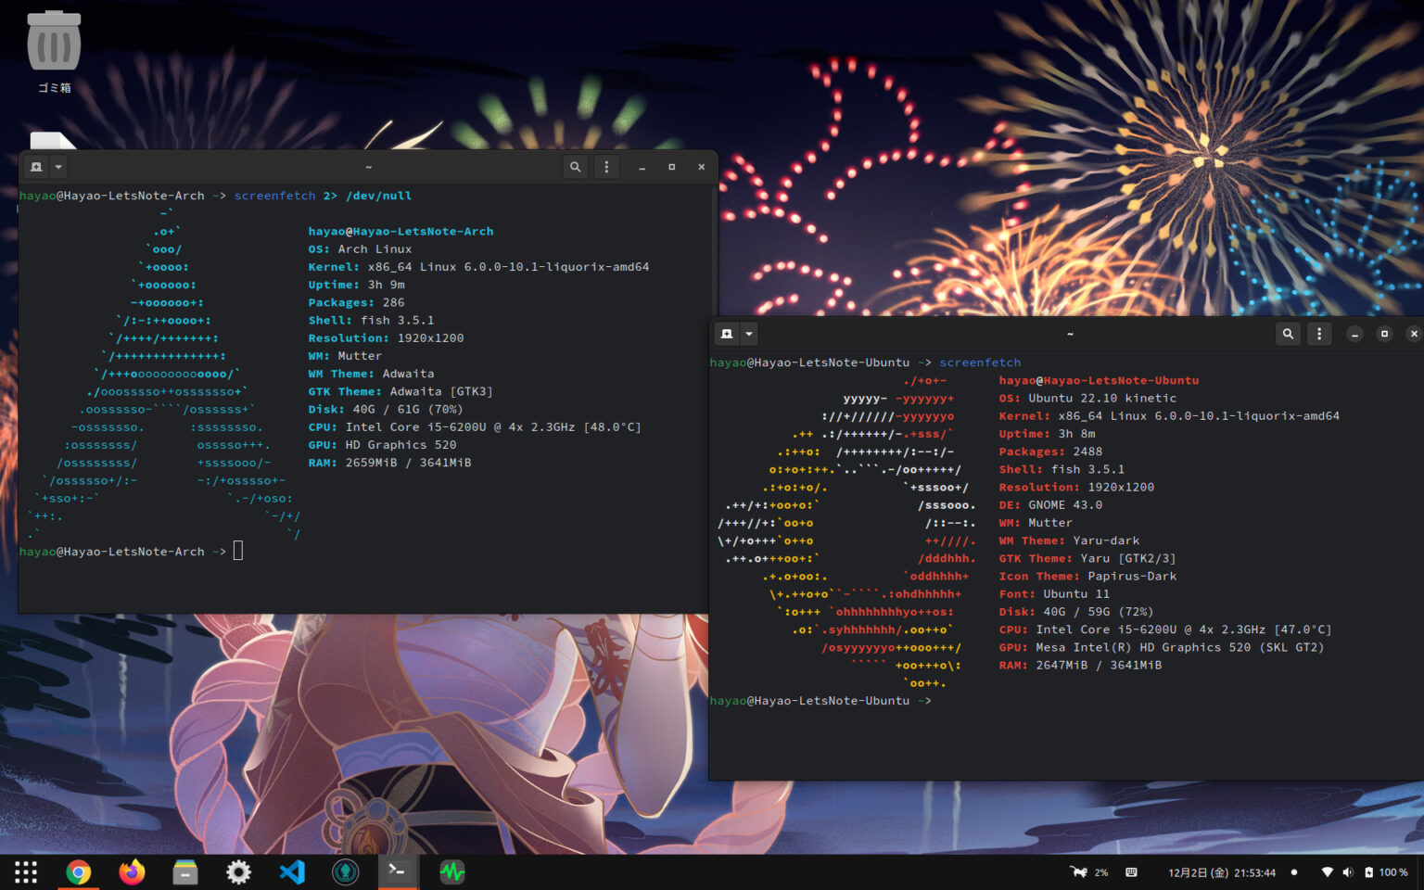Image resolution: width=1424 pixels, height=890 pixels.
Task: Maximize the Arch terminal window
Action: tap(671, 167)
